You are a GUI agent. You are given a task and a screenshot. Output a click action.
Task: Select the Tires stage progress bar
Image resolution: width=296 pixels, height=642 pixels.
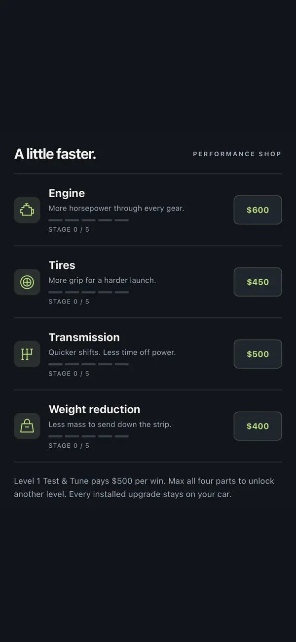coord(89,292)
